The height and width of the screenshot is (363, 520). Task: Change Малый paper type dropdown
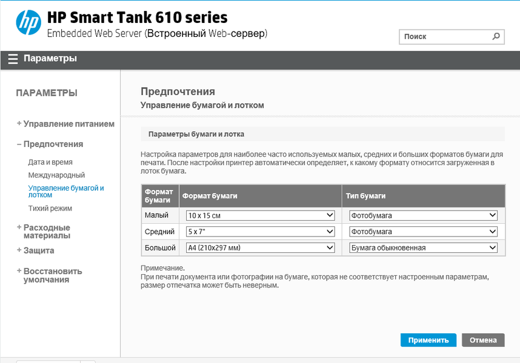(423, 215)
